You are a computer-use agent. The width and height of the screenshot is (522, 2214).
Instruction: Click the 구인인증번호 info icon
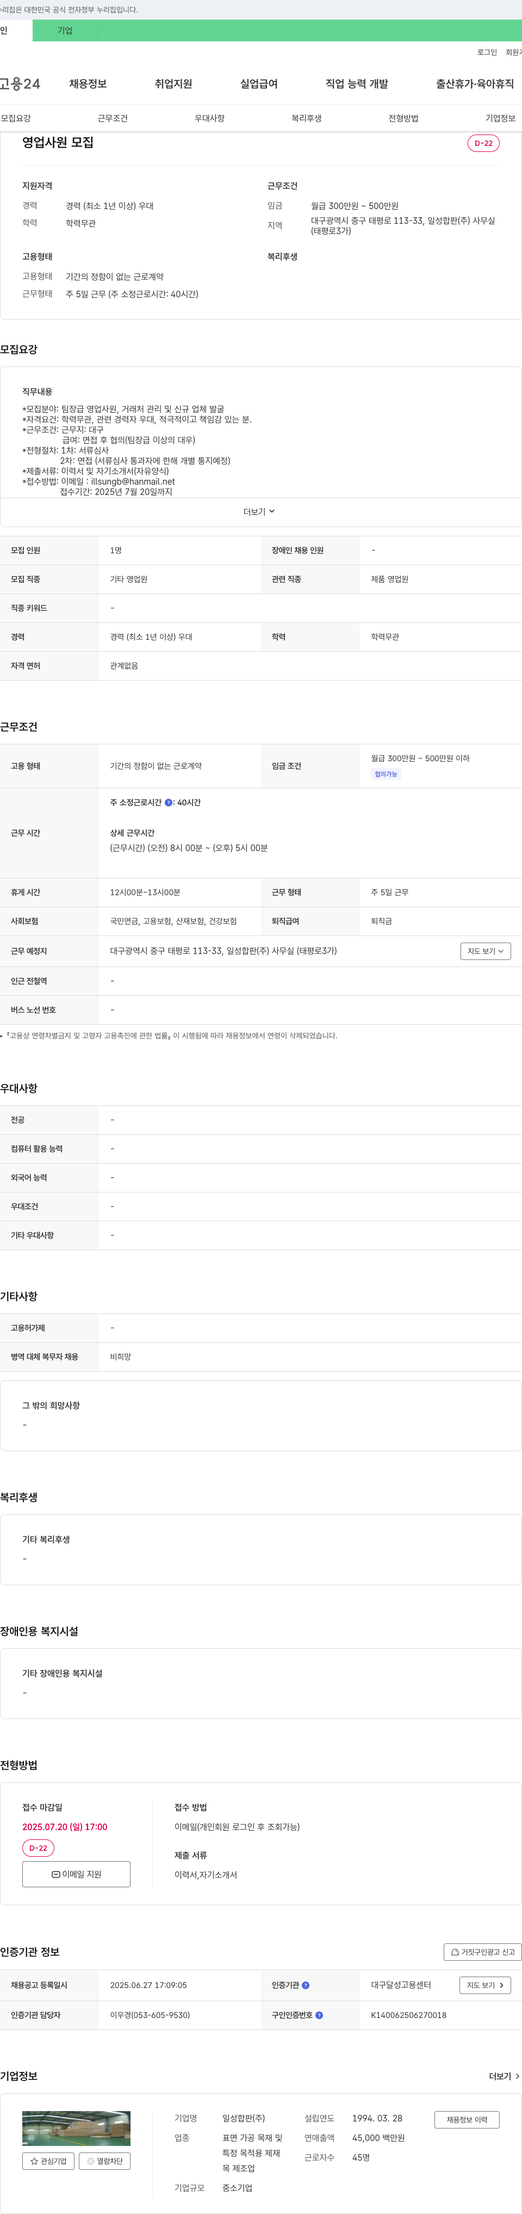319,2015
